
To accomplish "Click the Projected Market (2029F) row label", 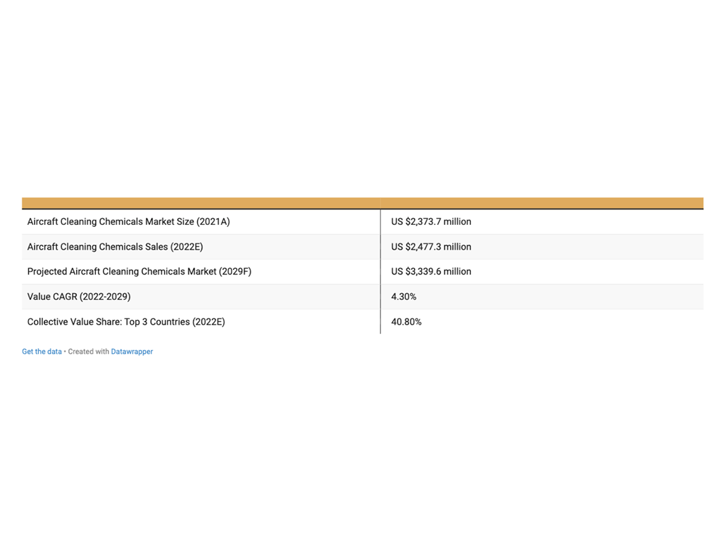I will (139, 271).
